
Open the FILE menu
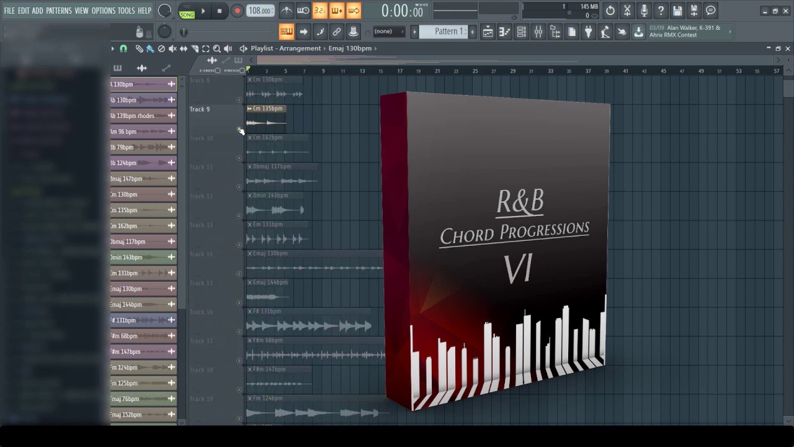pos(9,11)
